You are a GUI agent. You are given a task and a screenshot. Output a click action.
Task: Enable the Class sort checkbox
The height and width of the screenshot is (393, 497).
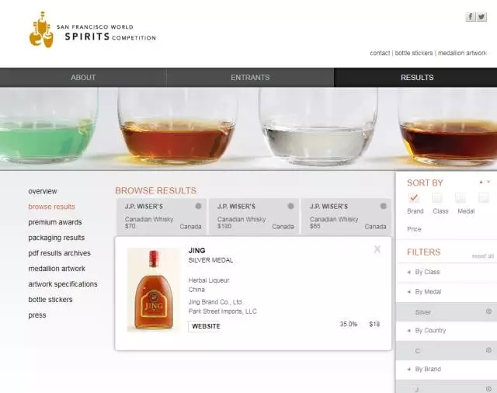(x=437, y=198)
